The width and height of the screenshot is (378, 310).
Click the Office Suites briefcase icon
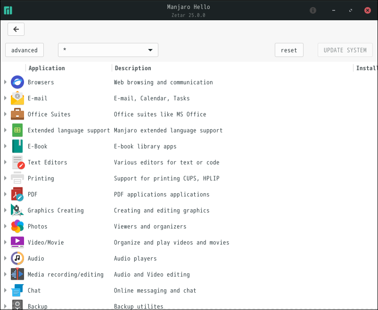(17, 114)
